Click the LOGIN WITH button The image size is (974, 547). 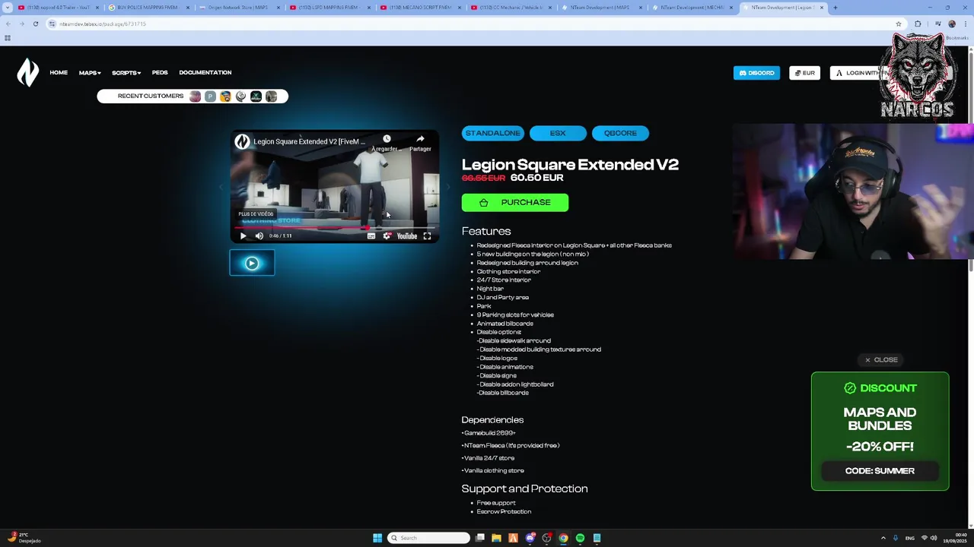860,73
